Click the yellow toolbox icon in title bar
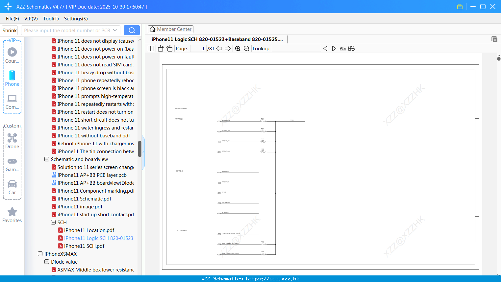The image size is (501, 282). 460,7
